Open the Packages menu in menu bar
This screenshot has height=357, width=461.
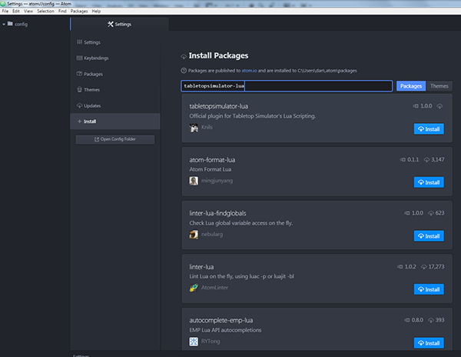point(79,12)
